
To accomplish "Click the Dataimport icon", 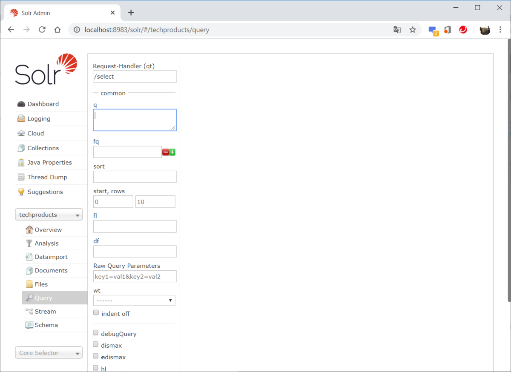I will (29, 257).
